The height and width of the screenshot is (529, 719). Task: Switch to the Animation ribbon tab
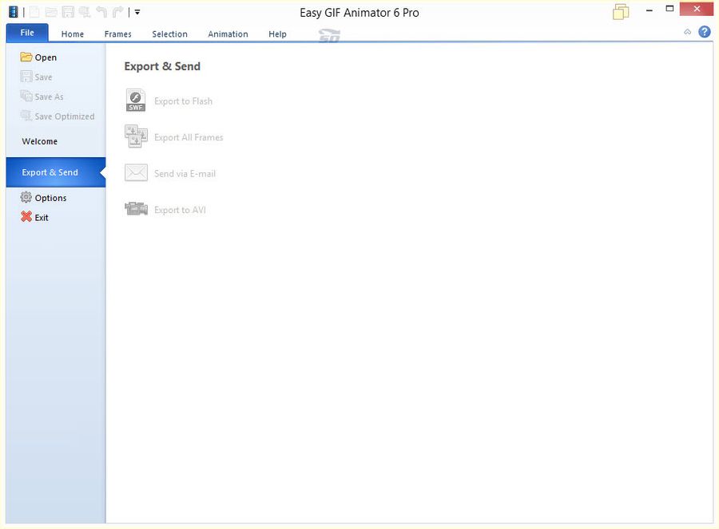(x=228, y=34)
